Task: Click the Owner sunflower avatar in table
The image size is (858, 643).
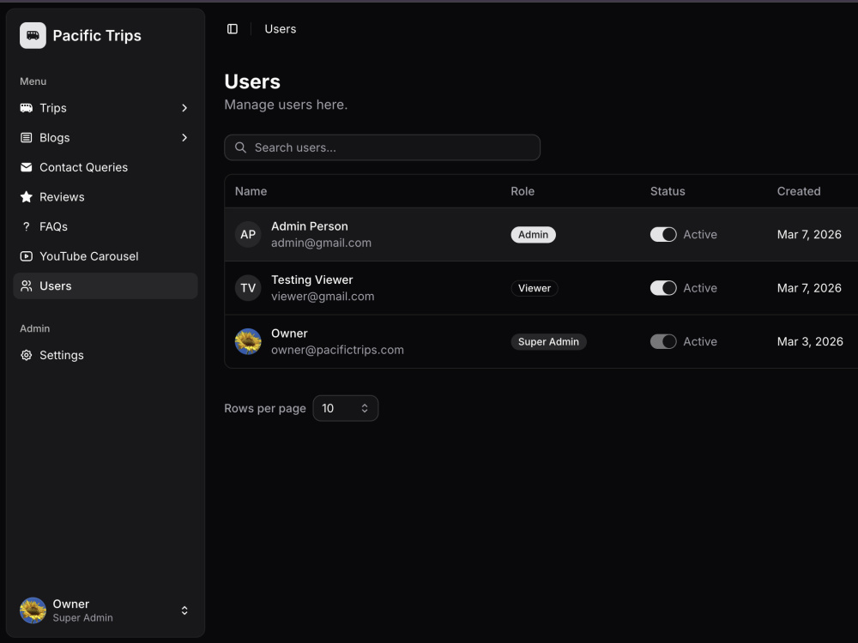Action: [248, 342]
